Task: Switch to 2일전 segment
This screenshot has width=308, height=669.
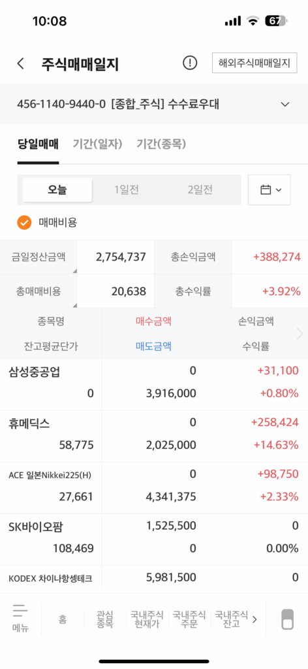Action: (200, 190)
